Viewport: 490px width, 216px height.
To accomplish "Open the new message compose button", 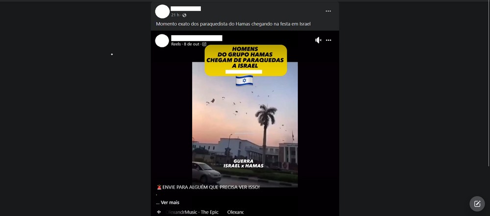I will 477,204.
